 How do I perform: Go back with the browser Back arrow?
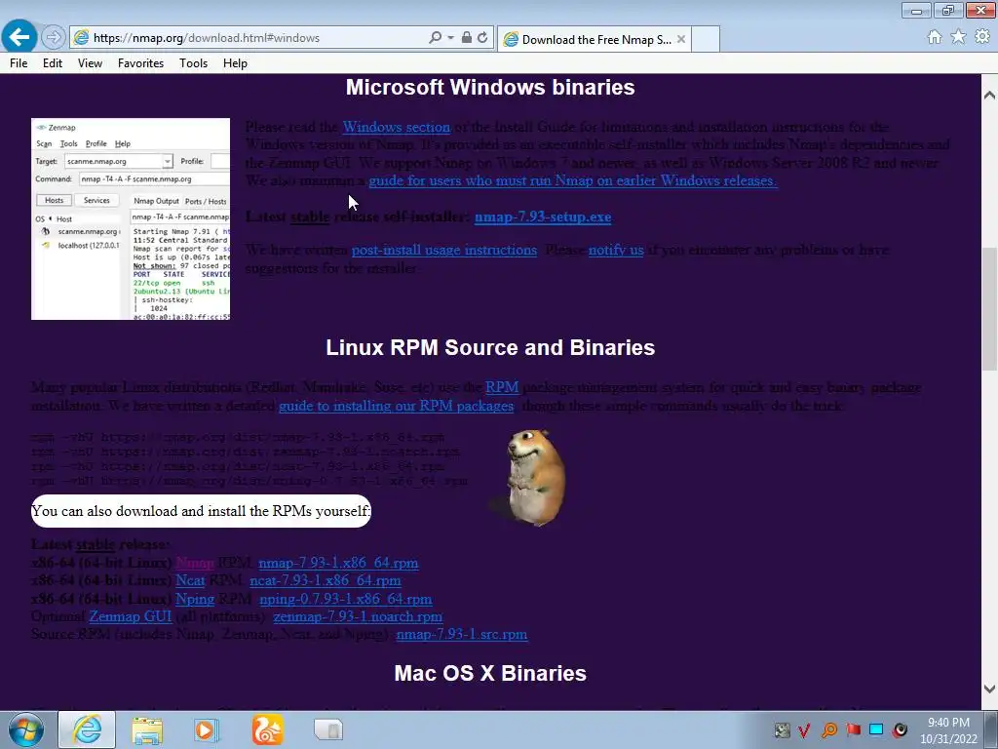pos(19,37)
